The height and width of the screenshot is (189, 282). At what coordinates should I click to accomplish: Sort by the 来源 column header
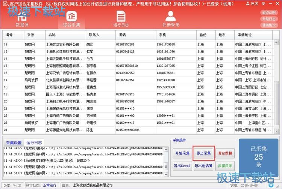coord(35,35)
